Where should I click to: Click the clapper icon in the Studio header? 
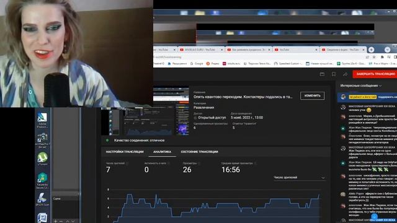322,74
